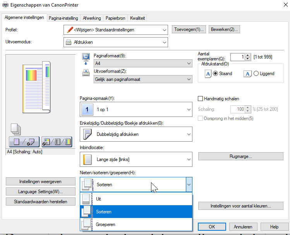Click the printer icon in Uitvoermodus field
This screenshot has height=235, width=290.
(69, 42)
